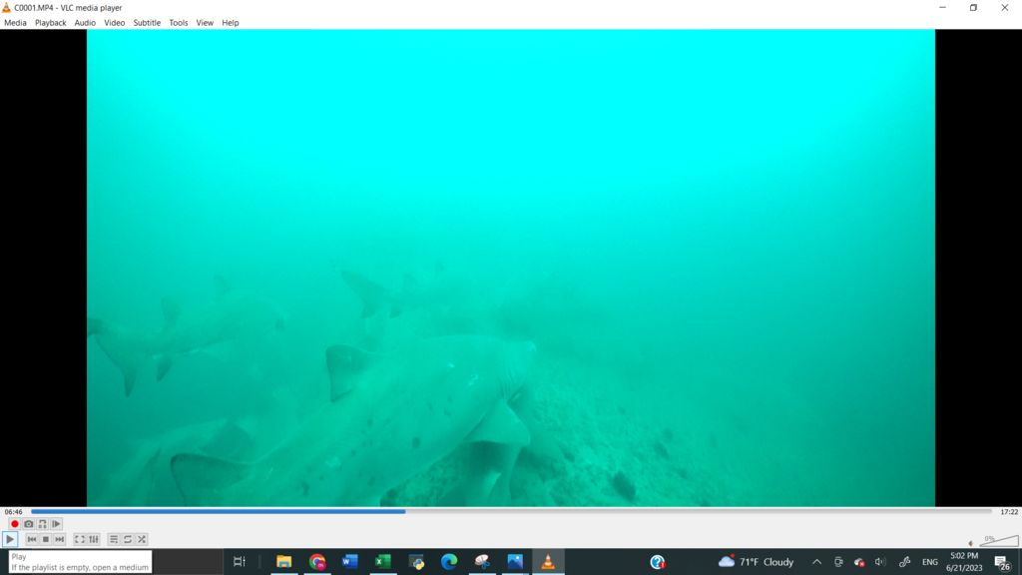Show the playlist panel
The height and width of the screenshot is (575, 1022).
pyautogui.click(x=114, y=539)
